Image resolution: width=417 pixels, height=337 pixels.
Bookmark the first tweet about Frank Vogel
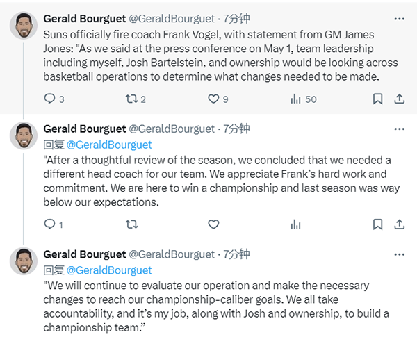[x=377, y=99]
